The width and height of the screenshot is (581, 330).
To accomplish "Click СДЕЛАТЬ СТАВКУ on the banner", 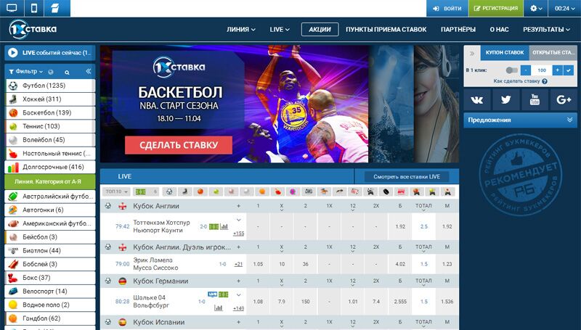I will click(x=179, y=145).
